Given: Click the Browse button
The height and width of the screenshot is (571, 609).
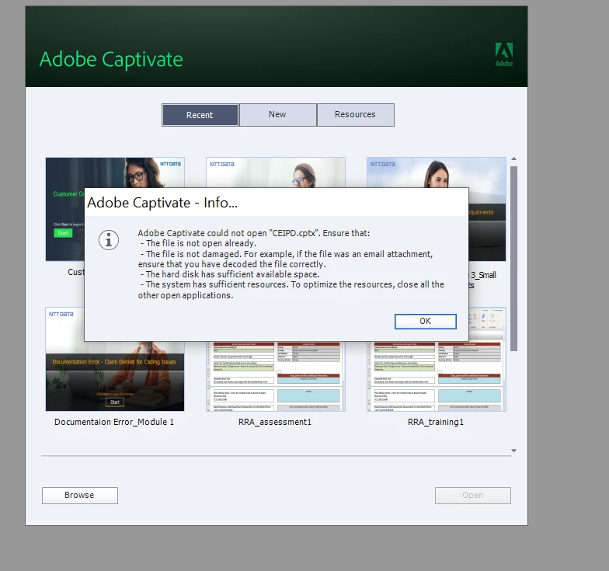Looking at the screenshot, I should click(79, 496).
